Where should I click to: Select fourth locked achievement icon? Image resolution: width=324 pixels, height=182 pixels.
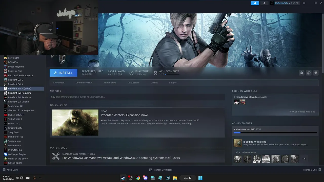pyautogui.click(x=266, y=159)
